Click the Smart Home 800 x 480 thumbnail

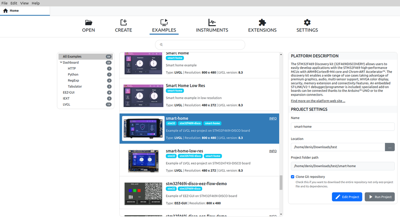pos(143,63)
